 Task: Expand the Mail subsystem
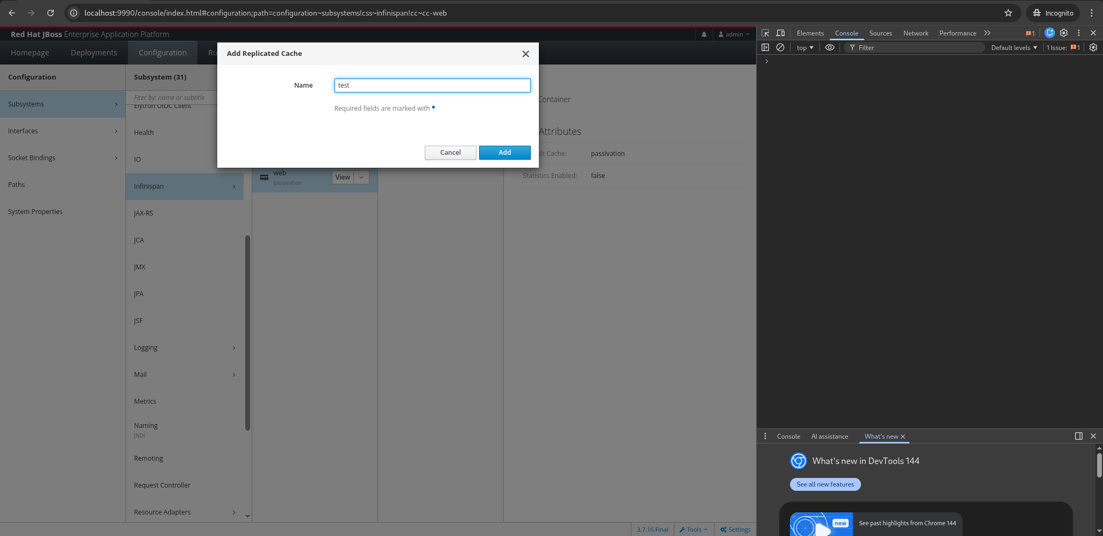pos(184,375)
